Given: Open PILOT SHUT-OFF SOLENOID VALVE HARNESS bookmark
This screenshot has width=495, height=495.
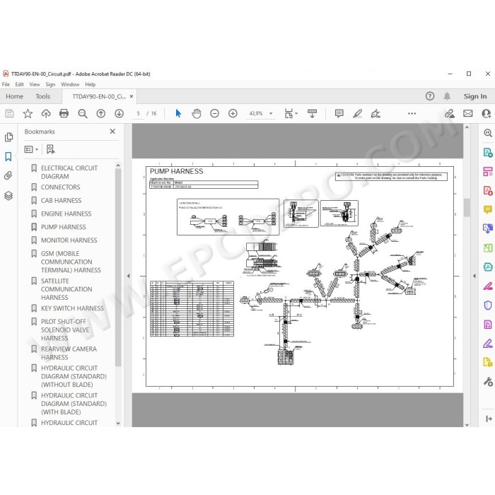Looking at the screenshot, I should point(65,330).
